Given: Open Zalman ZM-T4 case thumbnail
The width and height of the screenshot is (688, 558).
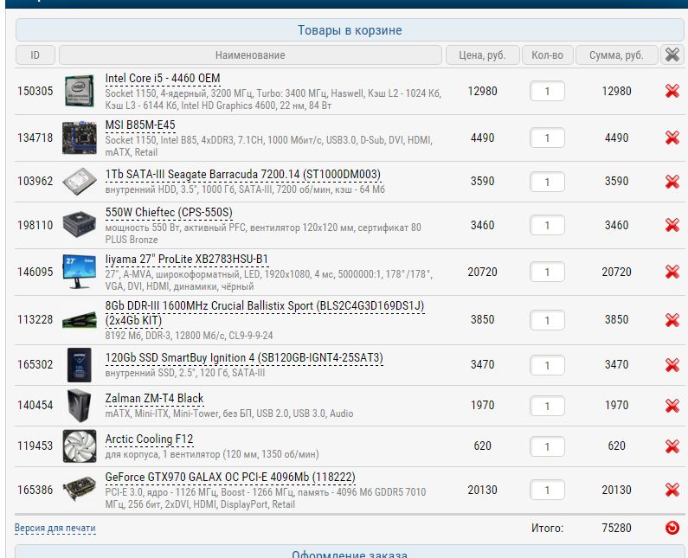Looking at the screenshot, I should [x=80, y=406].
